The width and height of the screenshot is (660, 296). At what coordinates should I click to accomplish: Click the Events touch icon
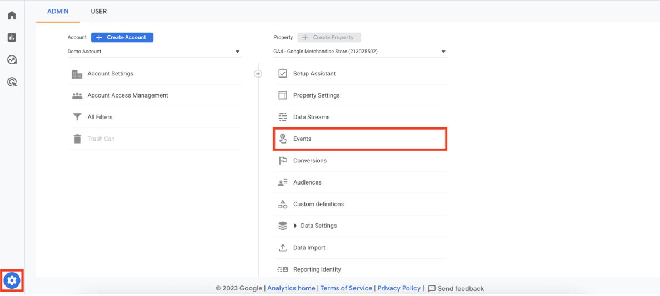pos(283,139)
